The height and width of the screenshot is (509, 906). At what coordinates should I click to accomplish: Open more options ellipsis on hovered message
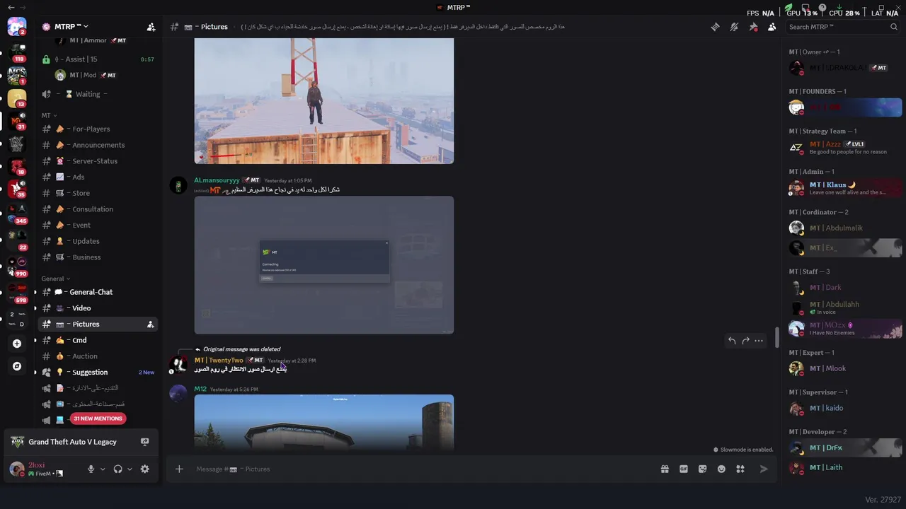[759, 341]
